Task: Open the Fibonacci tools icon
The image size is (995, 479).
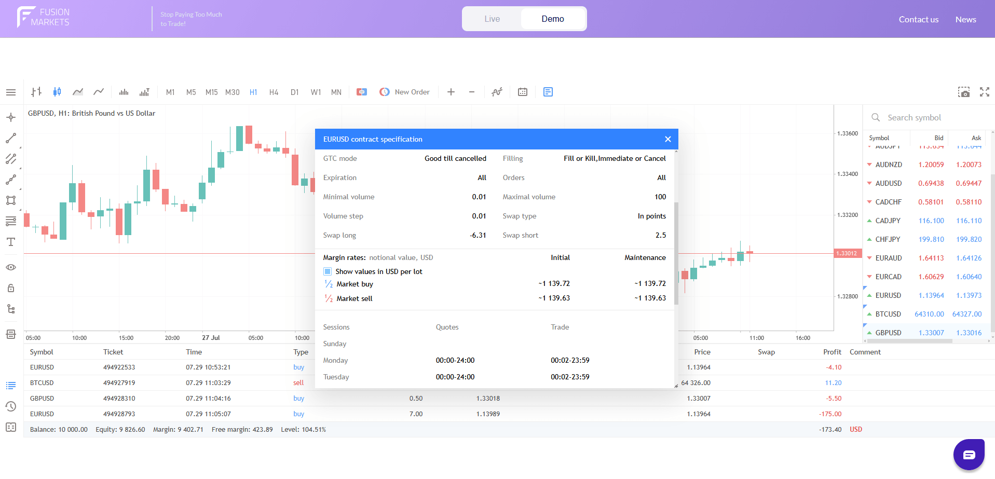Action: (x=11, y=221)
